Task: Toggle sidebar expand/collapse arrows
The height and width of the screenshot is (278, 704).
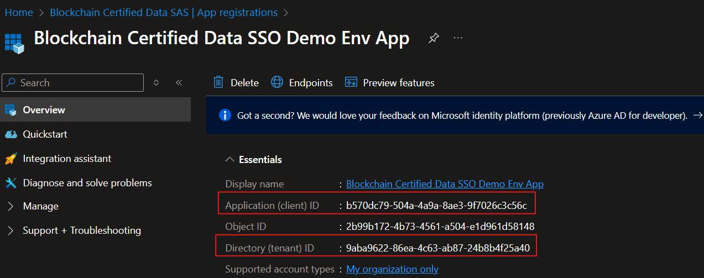Action: pyautogui.click(x=157, y=83)
